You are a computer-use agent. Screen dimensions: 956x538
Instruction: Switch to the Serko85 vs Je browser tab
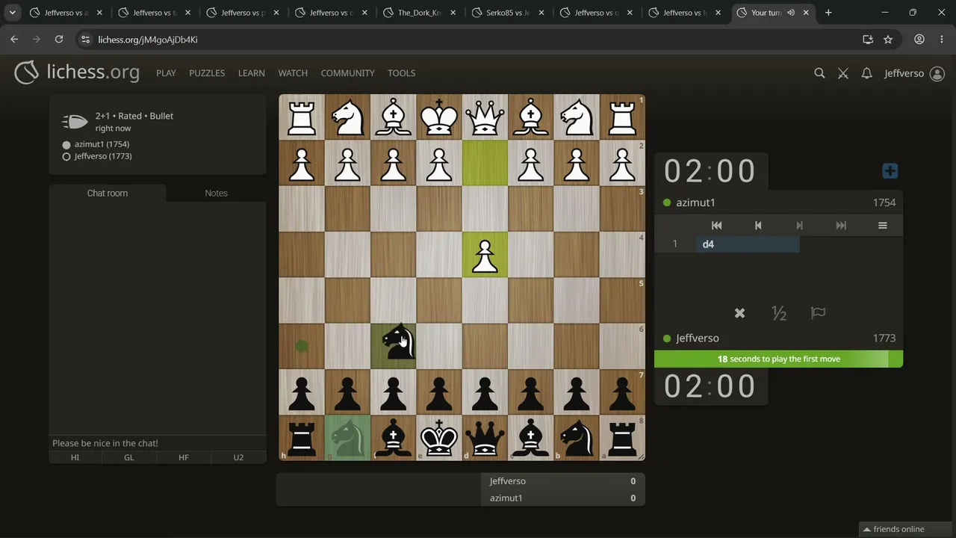pyautogui.click(x=509, y=13)
